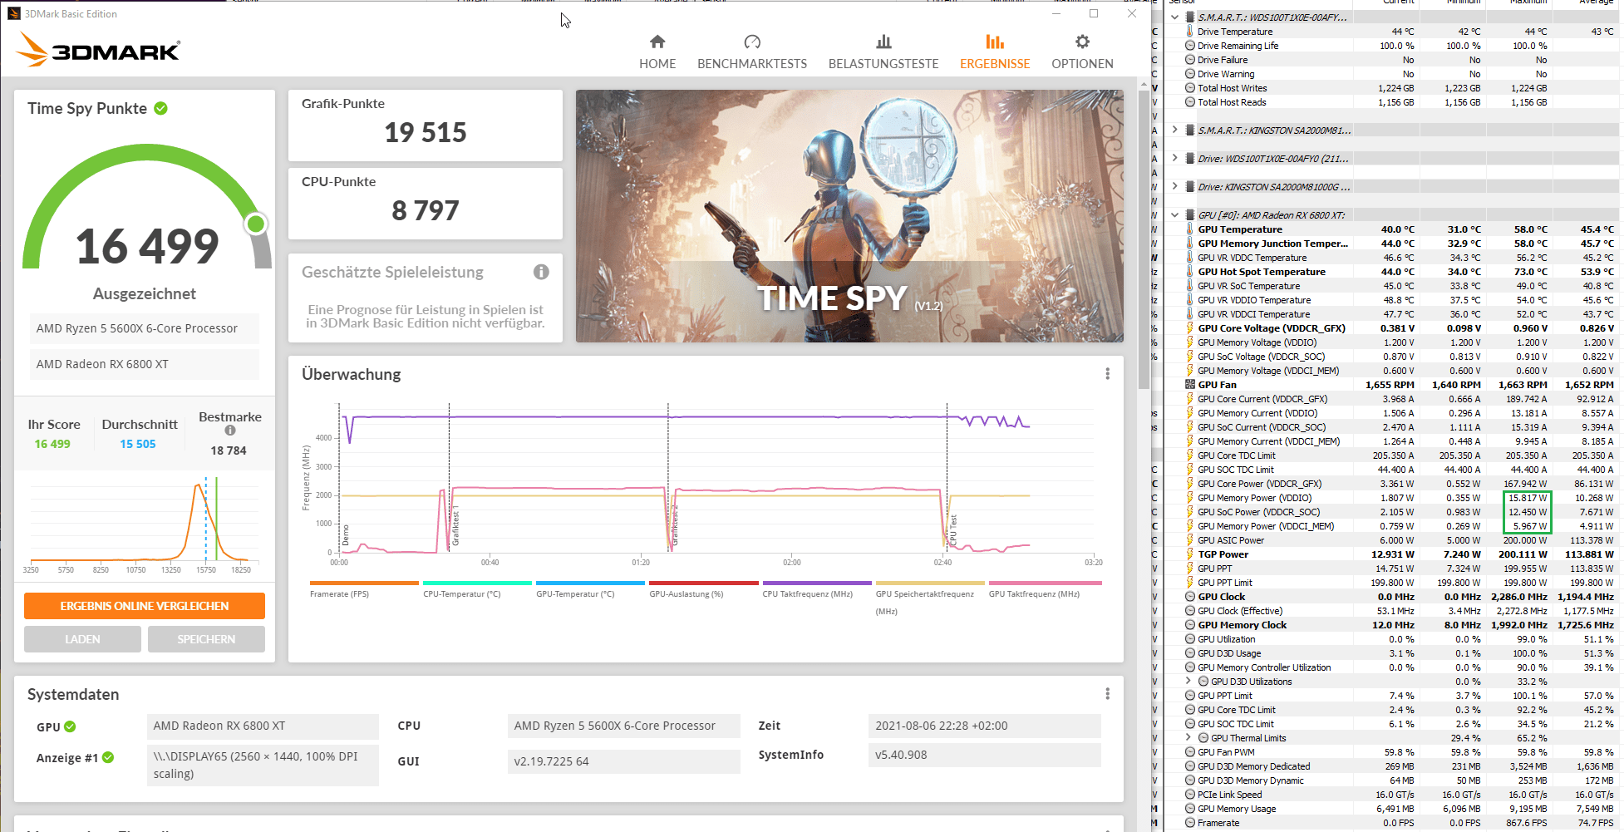Click PCIe Link Speed icon in HWiNFO
The height and width of the screenshot is (832, 1624).
(1190, 795)
